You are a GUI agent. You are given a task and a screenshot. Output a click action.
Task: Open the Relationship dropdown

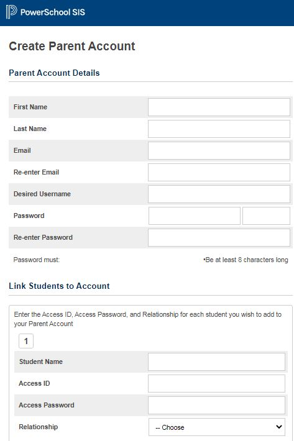[x=217, y=427]
